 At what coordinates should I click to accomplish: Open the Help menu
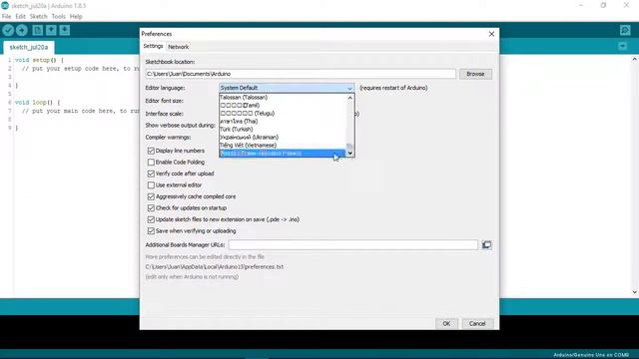point(76,16)
